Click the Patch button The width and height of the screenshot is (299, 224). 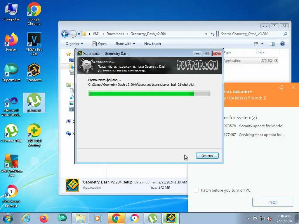[272, 202]
